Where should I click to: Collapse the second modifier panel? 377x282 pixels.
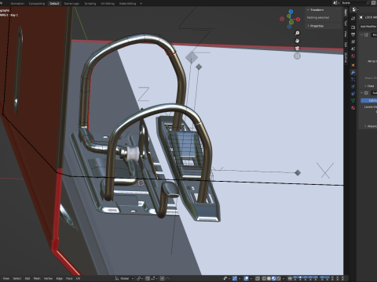tap(361, 93)
